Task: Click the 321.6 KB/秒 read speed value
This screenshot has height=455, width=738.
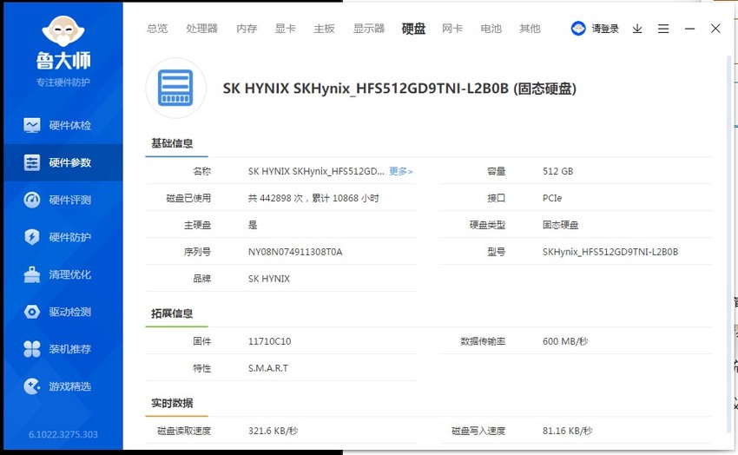Action: click(273, 431)
